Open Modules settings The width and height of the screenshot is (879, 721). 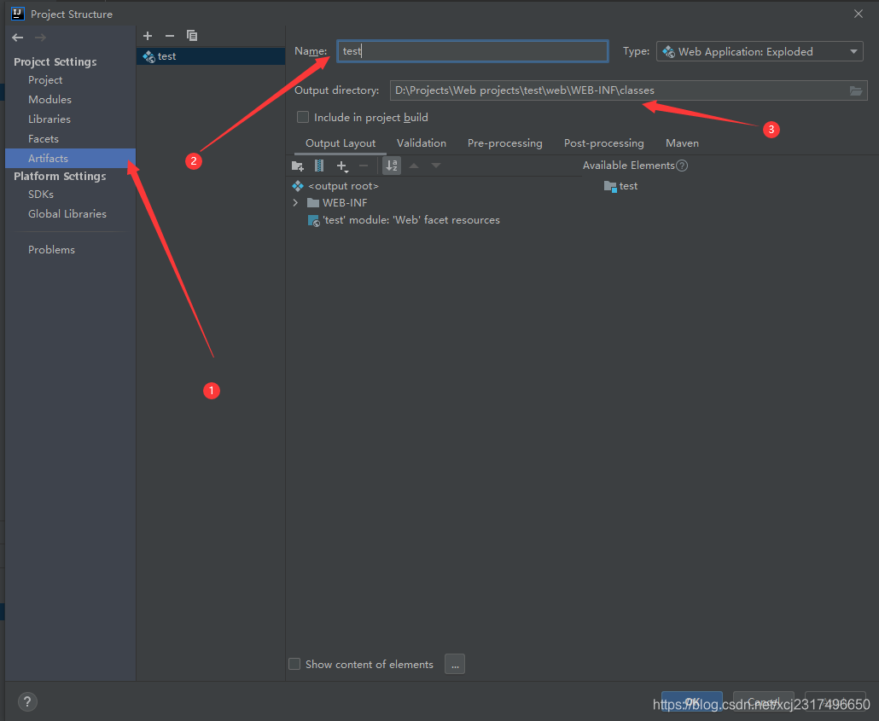point(49,100)
